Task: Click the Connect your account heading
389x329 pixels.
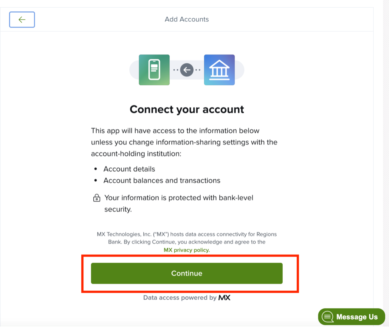Action: point(187,109)
